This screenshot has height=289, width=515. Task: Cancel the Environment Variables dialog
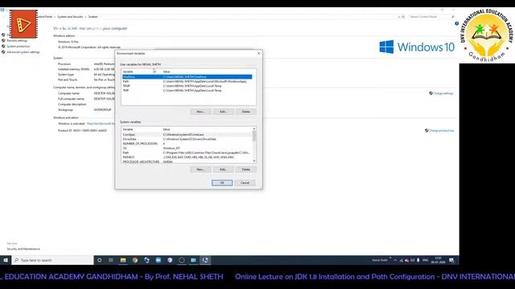tap(245, 183)
